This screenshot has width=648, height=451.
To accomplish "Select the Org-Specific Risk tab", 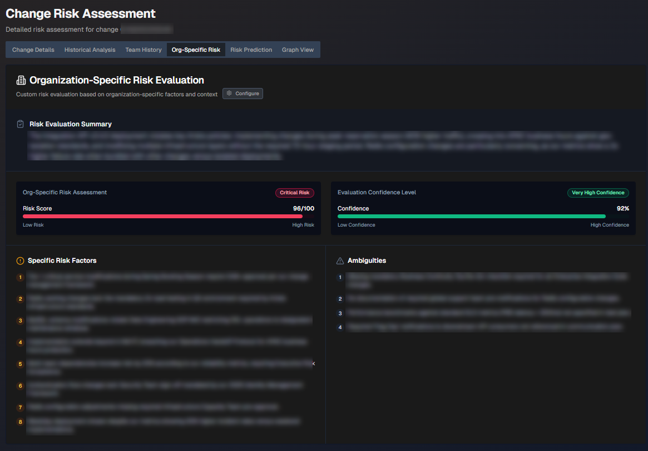I will pyautogui.click(x=196, y=50).
